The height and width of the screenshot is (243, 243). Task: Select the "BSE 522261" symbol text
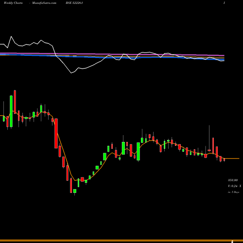[74, 3]
